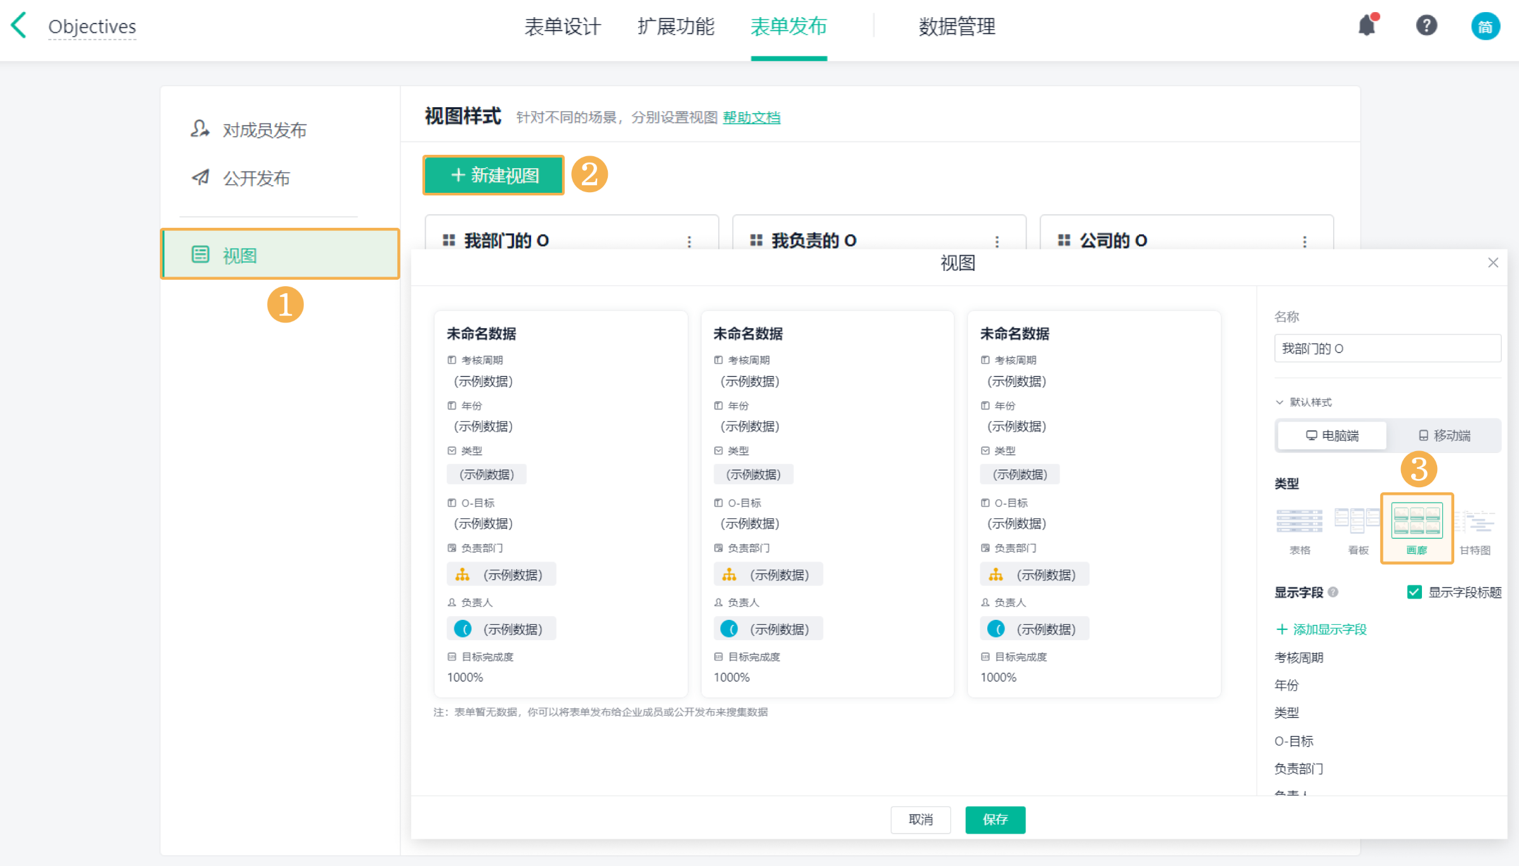
Task: Click the 类型 tag in first card
Action: (486, 474)
